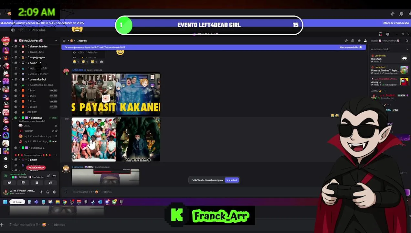Open the Discord inbox icon
Viewport: 411px width, 233px height.
pyautogui.click(x=380, y=34)
